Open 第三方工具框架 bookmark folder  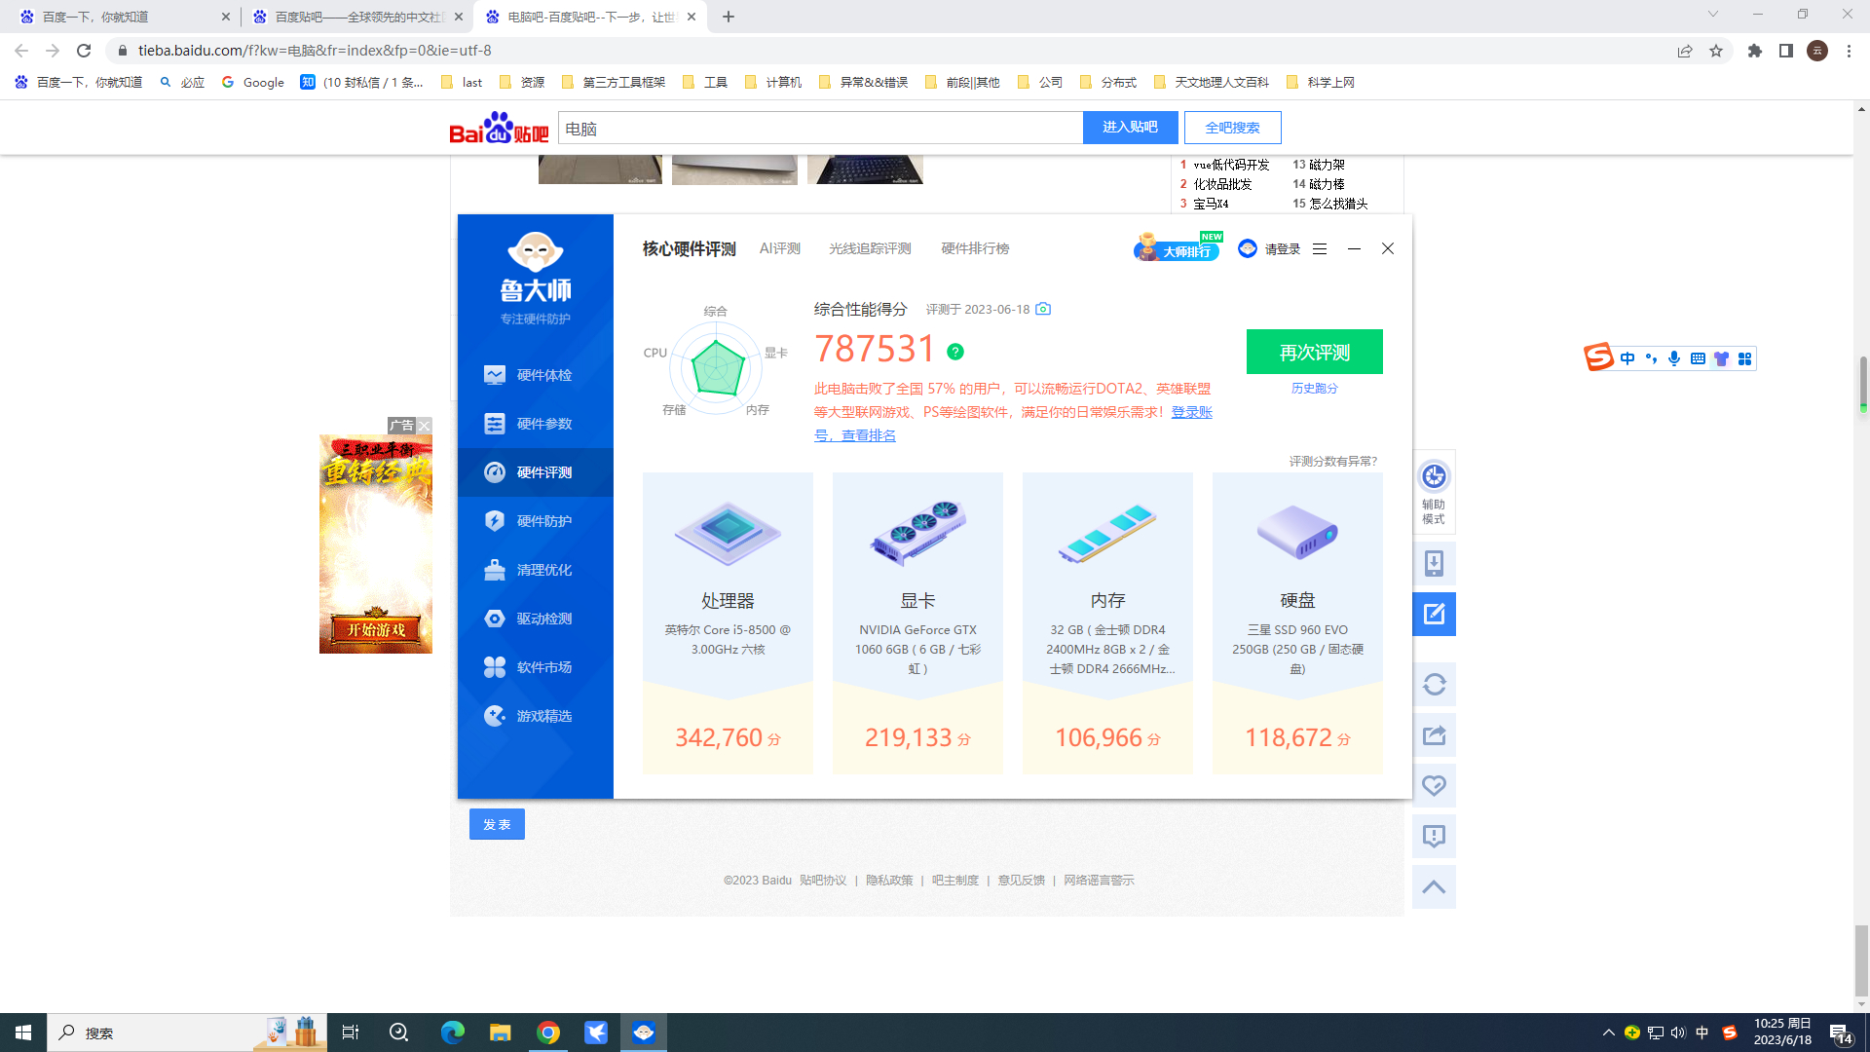tap(614, 82)
